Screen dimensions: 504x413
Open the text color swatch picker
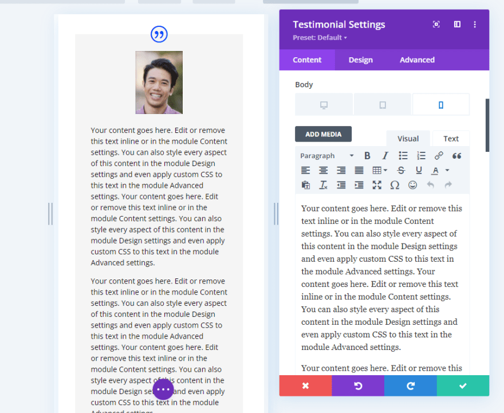[436, 170]
